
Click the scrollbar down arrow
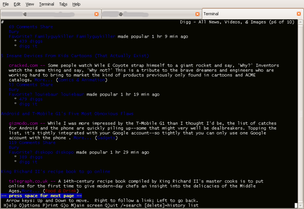click(x=301, y=206)
